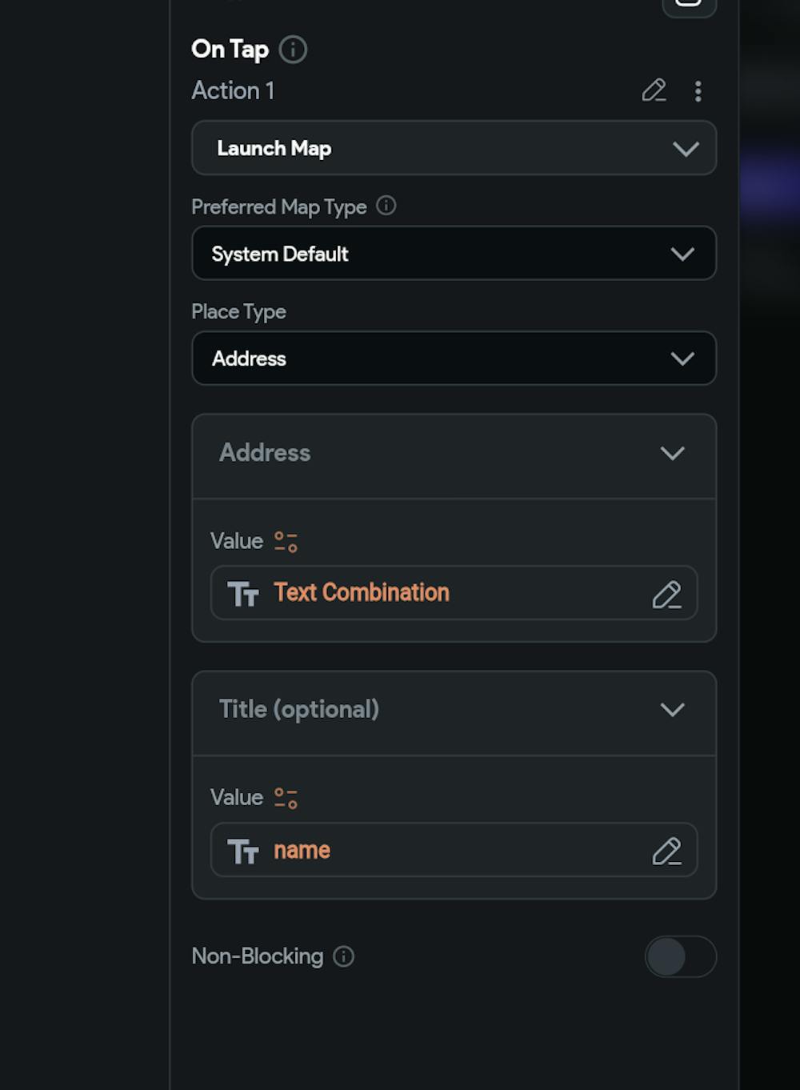This screenshot has height=1090, width=800.
Task: Open the Place Type Address dropdown
Action: coord(454,359)
